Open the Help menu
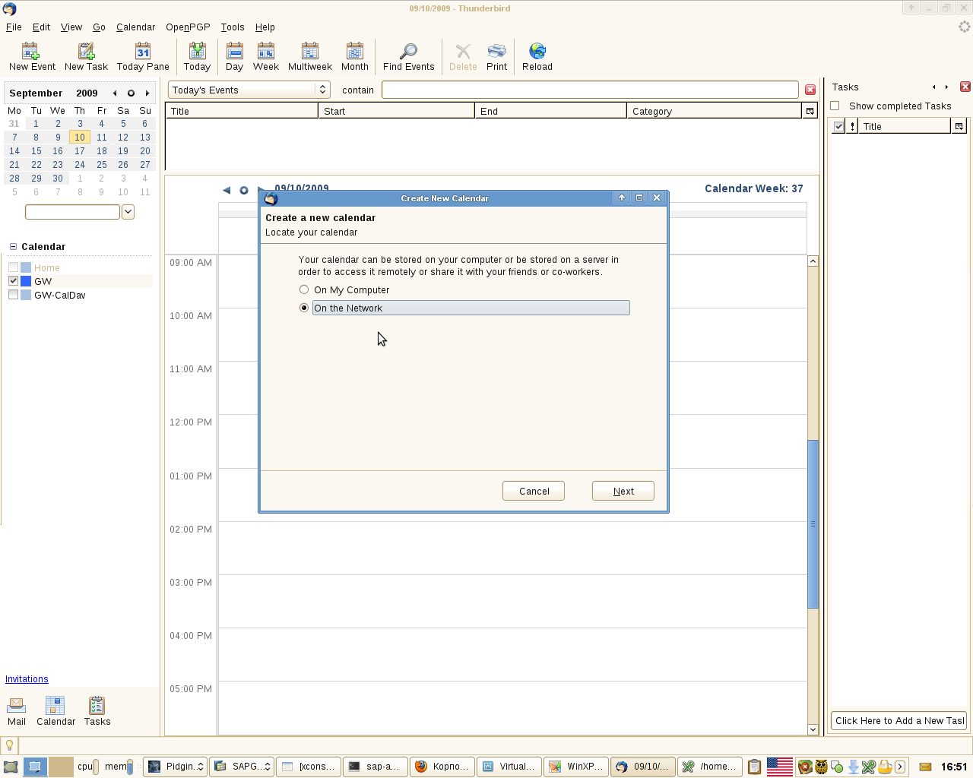The image size is (973, 778). (265, 27)
